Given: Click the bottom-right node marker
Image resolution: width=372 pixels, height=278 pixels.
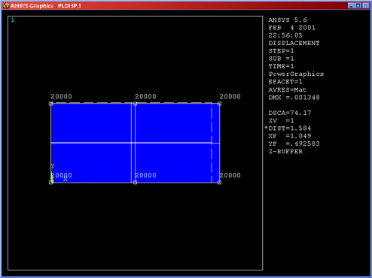Looking at the screenshot, I should tap(219, 183).
